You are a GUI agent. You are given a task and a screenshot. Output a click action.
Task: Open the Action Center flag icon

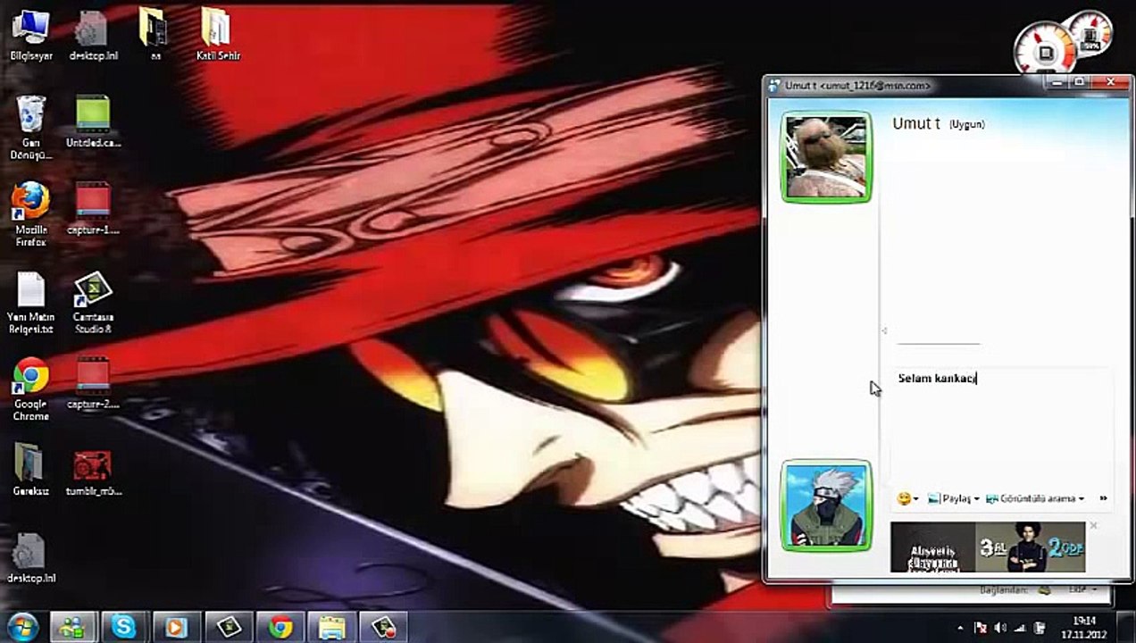980,628
